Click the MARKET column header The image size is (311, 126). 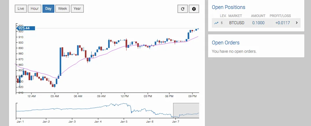[x=235, y=16]
